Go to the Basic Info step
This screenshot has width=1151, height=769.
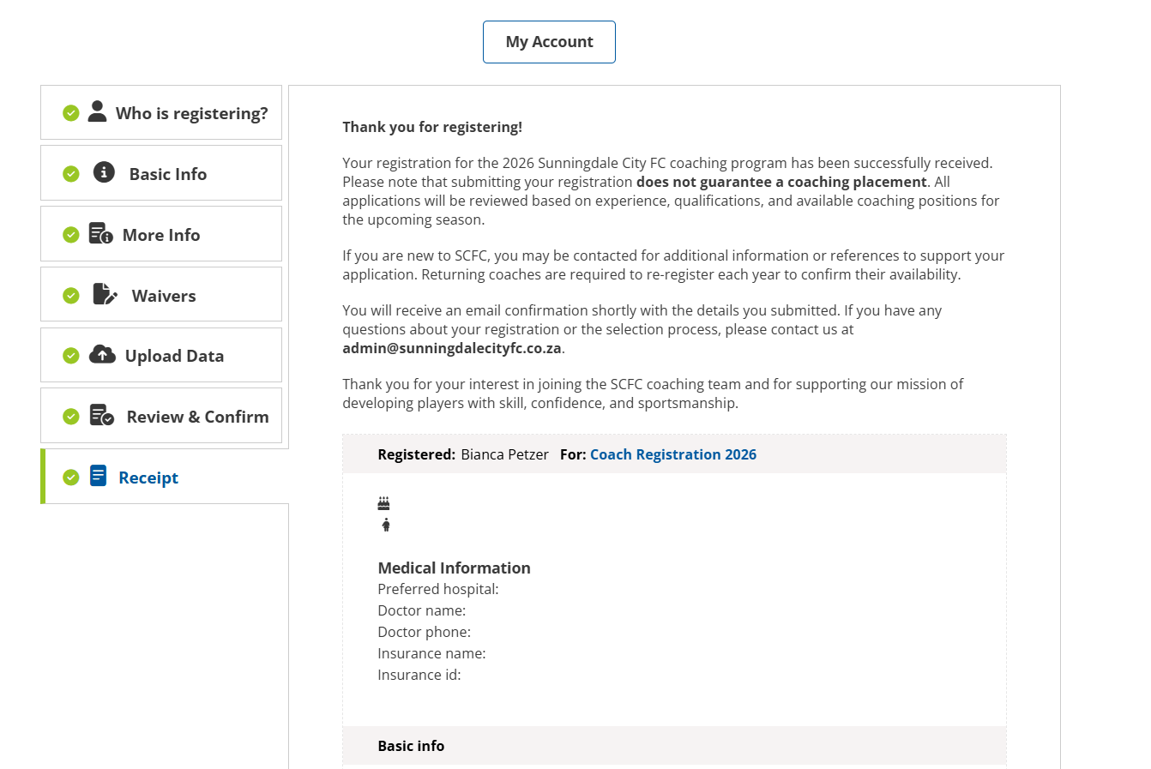pyautogui.click(x=168, y=174)
